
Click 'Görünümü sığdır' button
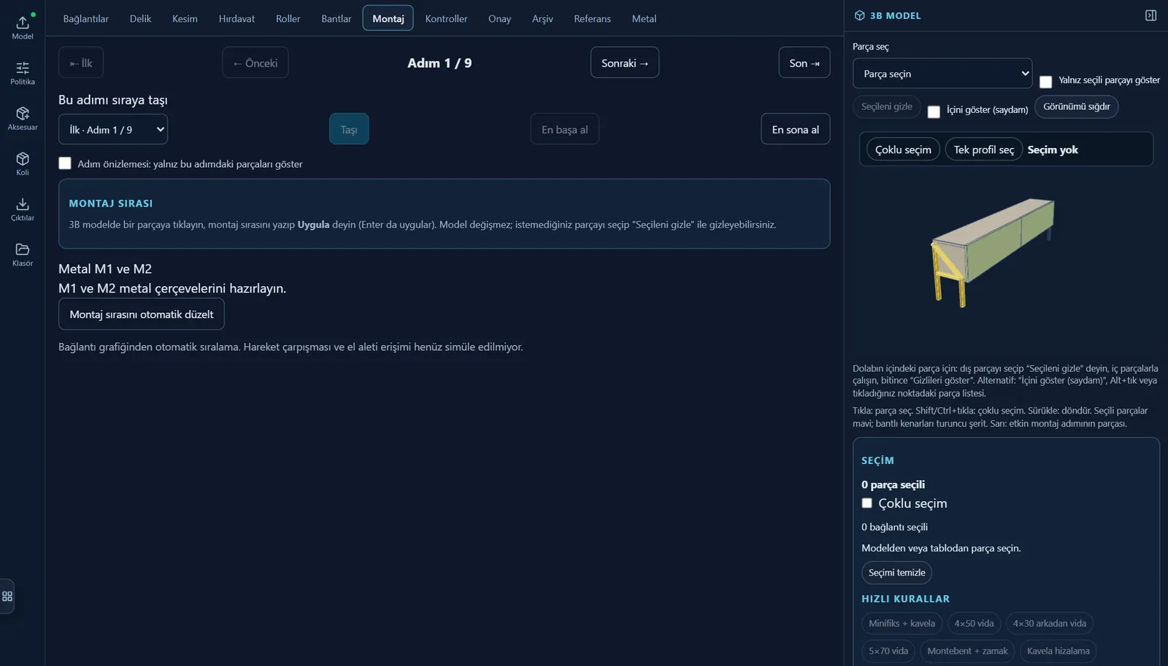pos(1076,107)
